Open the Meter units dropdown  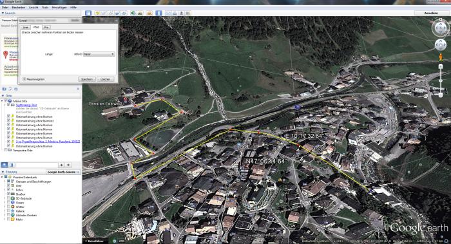tap(99, 54)
